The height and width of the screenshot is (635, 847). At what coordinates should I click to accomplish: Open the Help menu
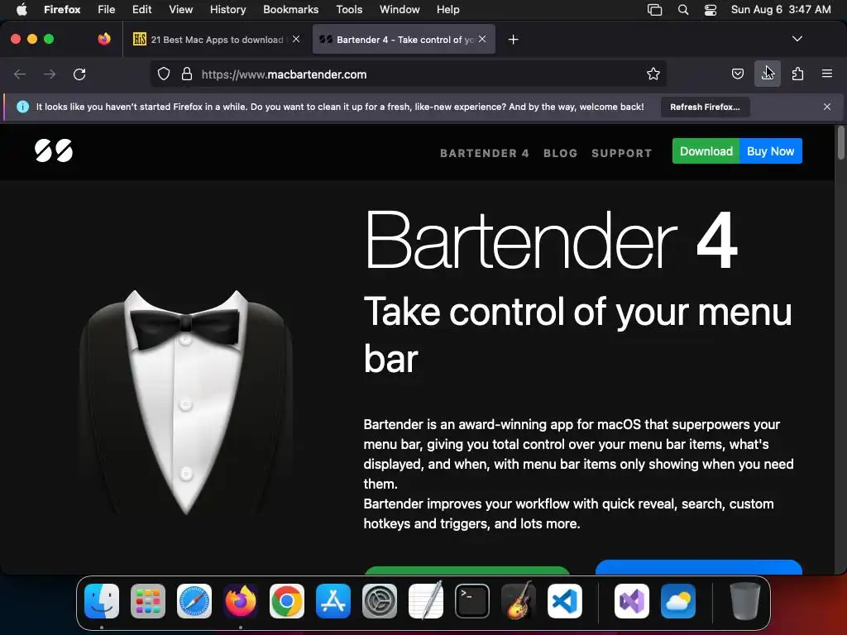(x=447, y=10)
